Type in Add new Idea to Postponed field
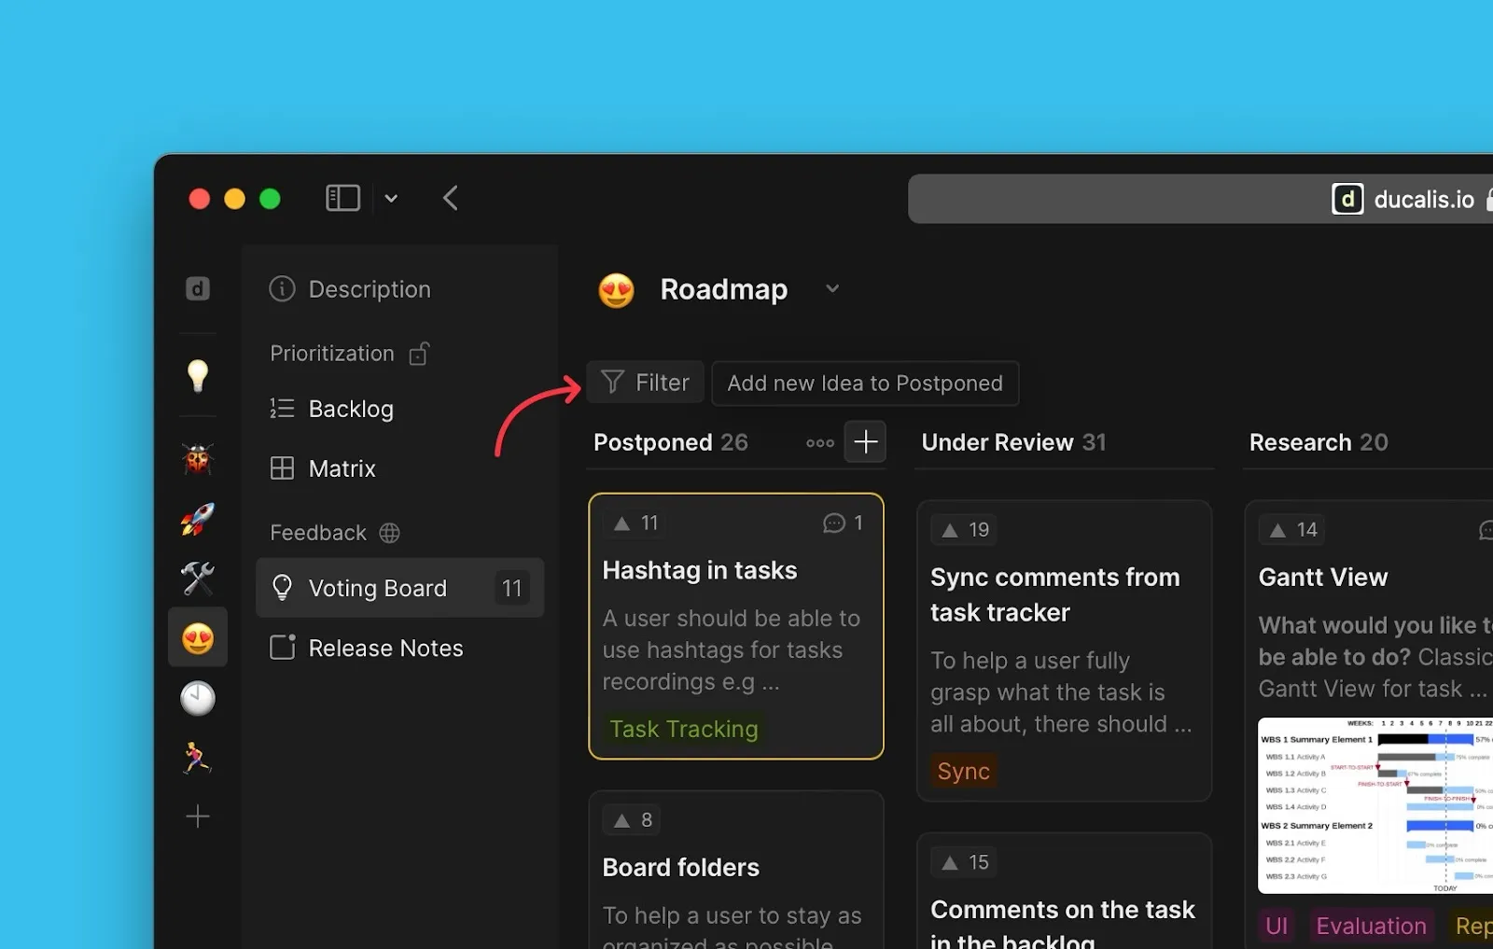The width and height of the screenshot is (1493, 949). tap(864, 384)
